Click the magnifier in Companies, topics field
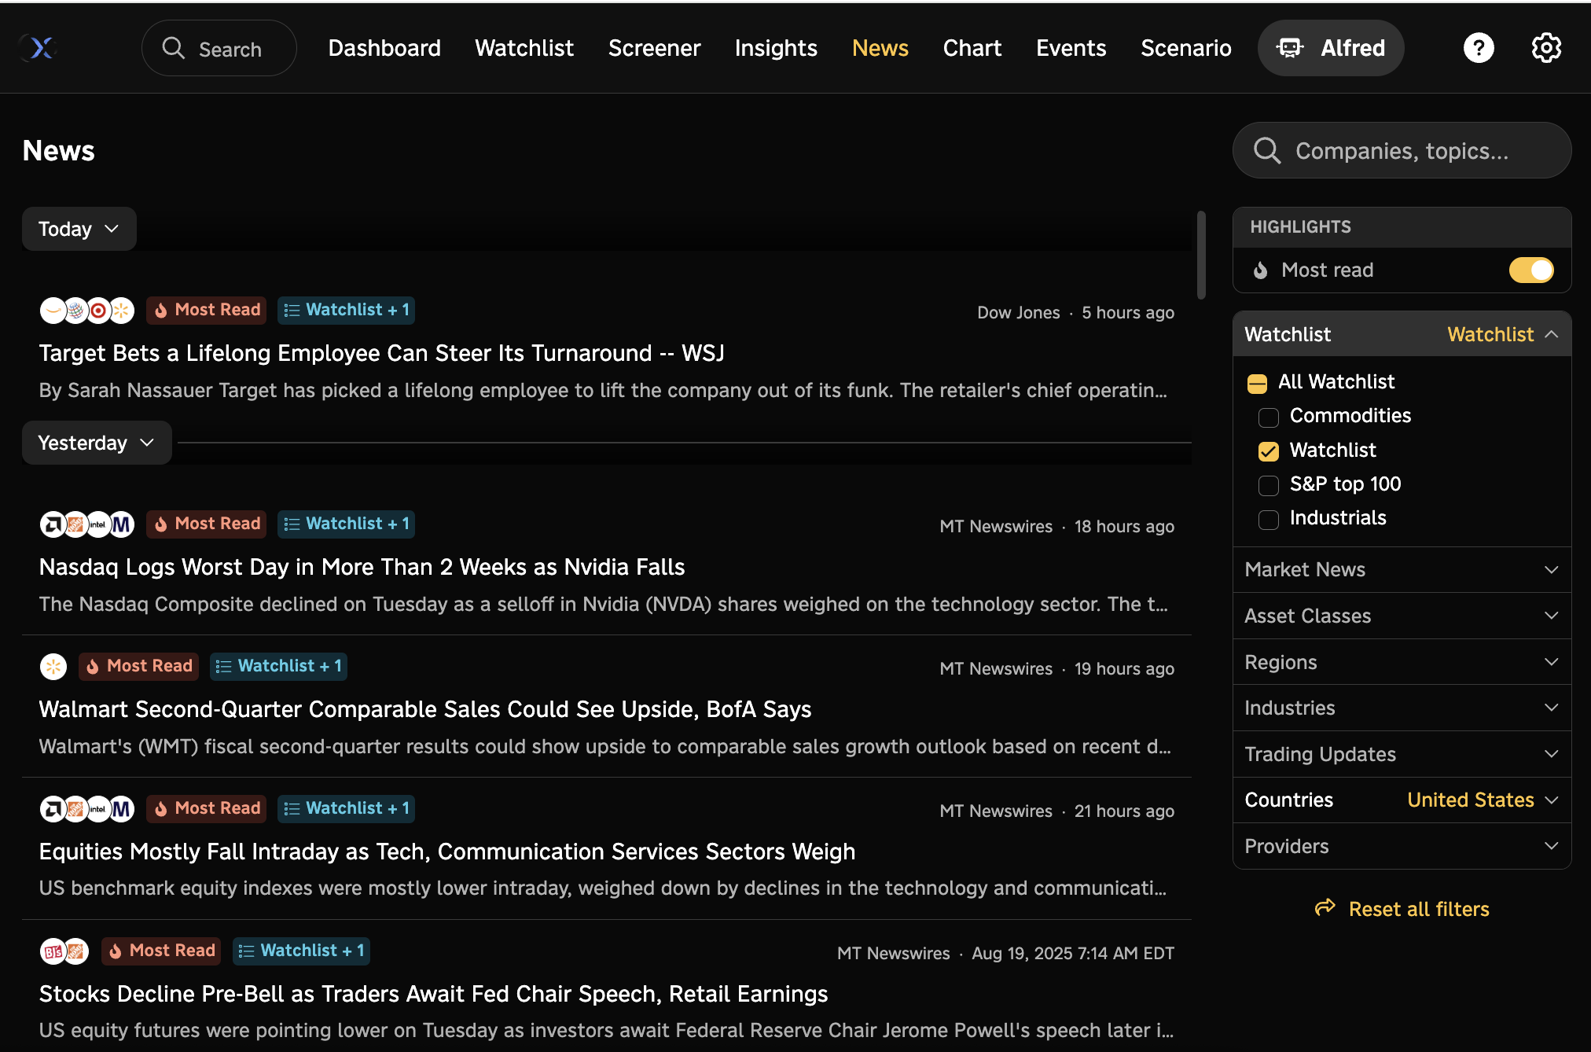Viewport: 1591px width, 1052px height. [x=1267, y=150]
